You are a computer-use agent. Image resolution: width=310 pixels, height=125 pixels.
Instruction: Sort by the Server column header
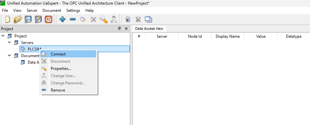click(x=162, y=36)
